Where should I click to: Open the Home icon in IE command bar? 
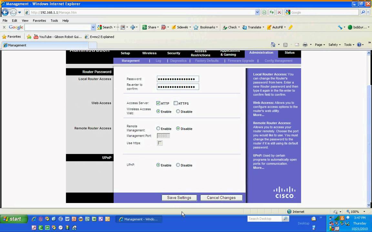pos(273,44)
